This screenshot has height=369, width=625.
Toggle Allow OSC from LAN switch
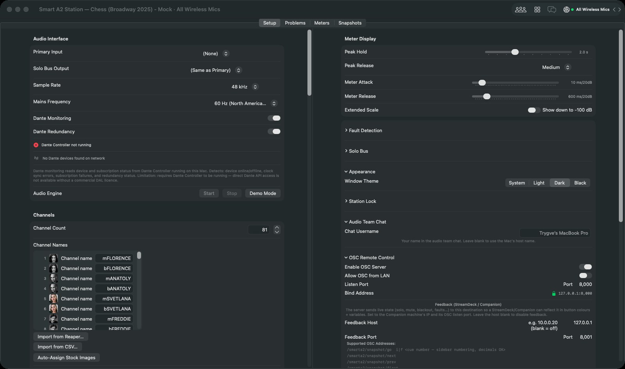[585, 275]
